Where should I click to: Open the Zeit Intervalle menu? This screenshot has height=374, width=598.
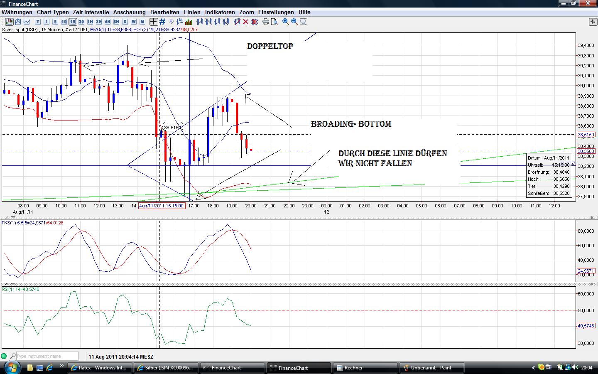point(91,12)
